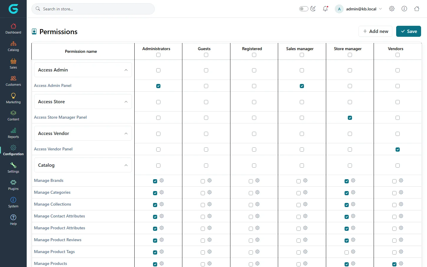Image resolution: width=427 pixels, height=267 pixels.
Task: Collapse the Access Admin group
Action: click(83, 70)
